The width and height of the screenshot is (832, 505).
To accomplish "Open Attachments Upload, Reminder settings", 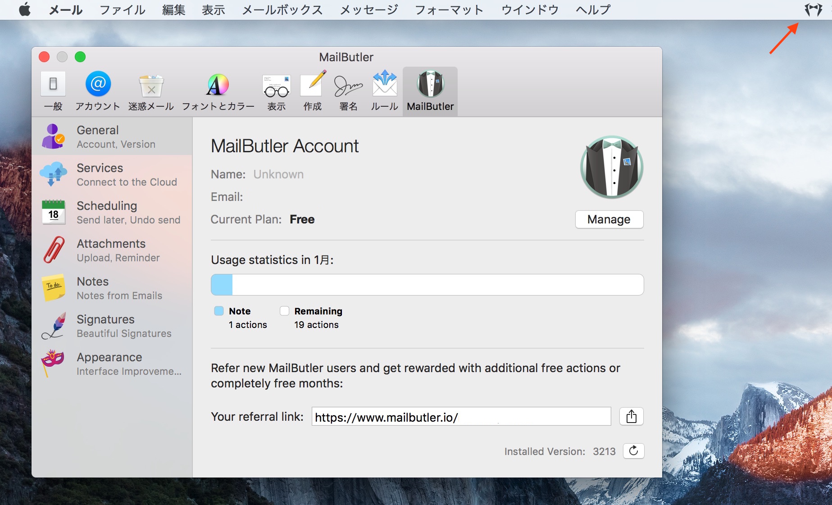I will point(112,250).
